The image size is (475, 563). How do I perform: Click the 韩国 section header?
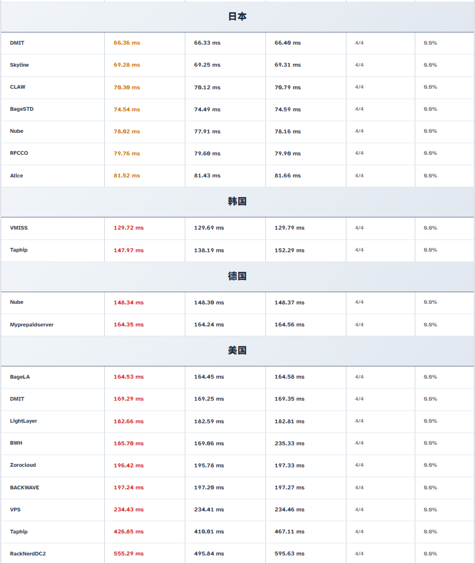[237, 202]
